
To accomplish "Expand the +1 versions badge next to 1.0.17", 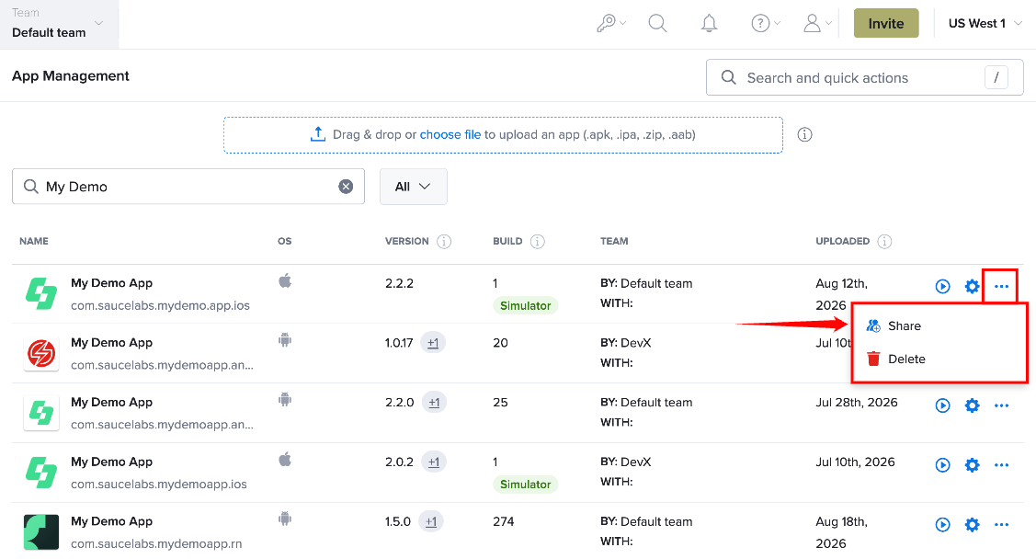I will [433, 343].
